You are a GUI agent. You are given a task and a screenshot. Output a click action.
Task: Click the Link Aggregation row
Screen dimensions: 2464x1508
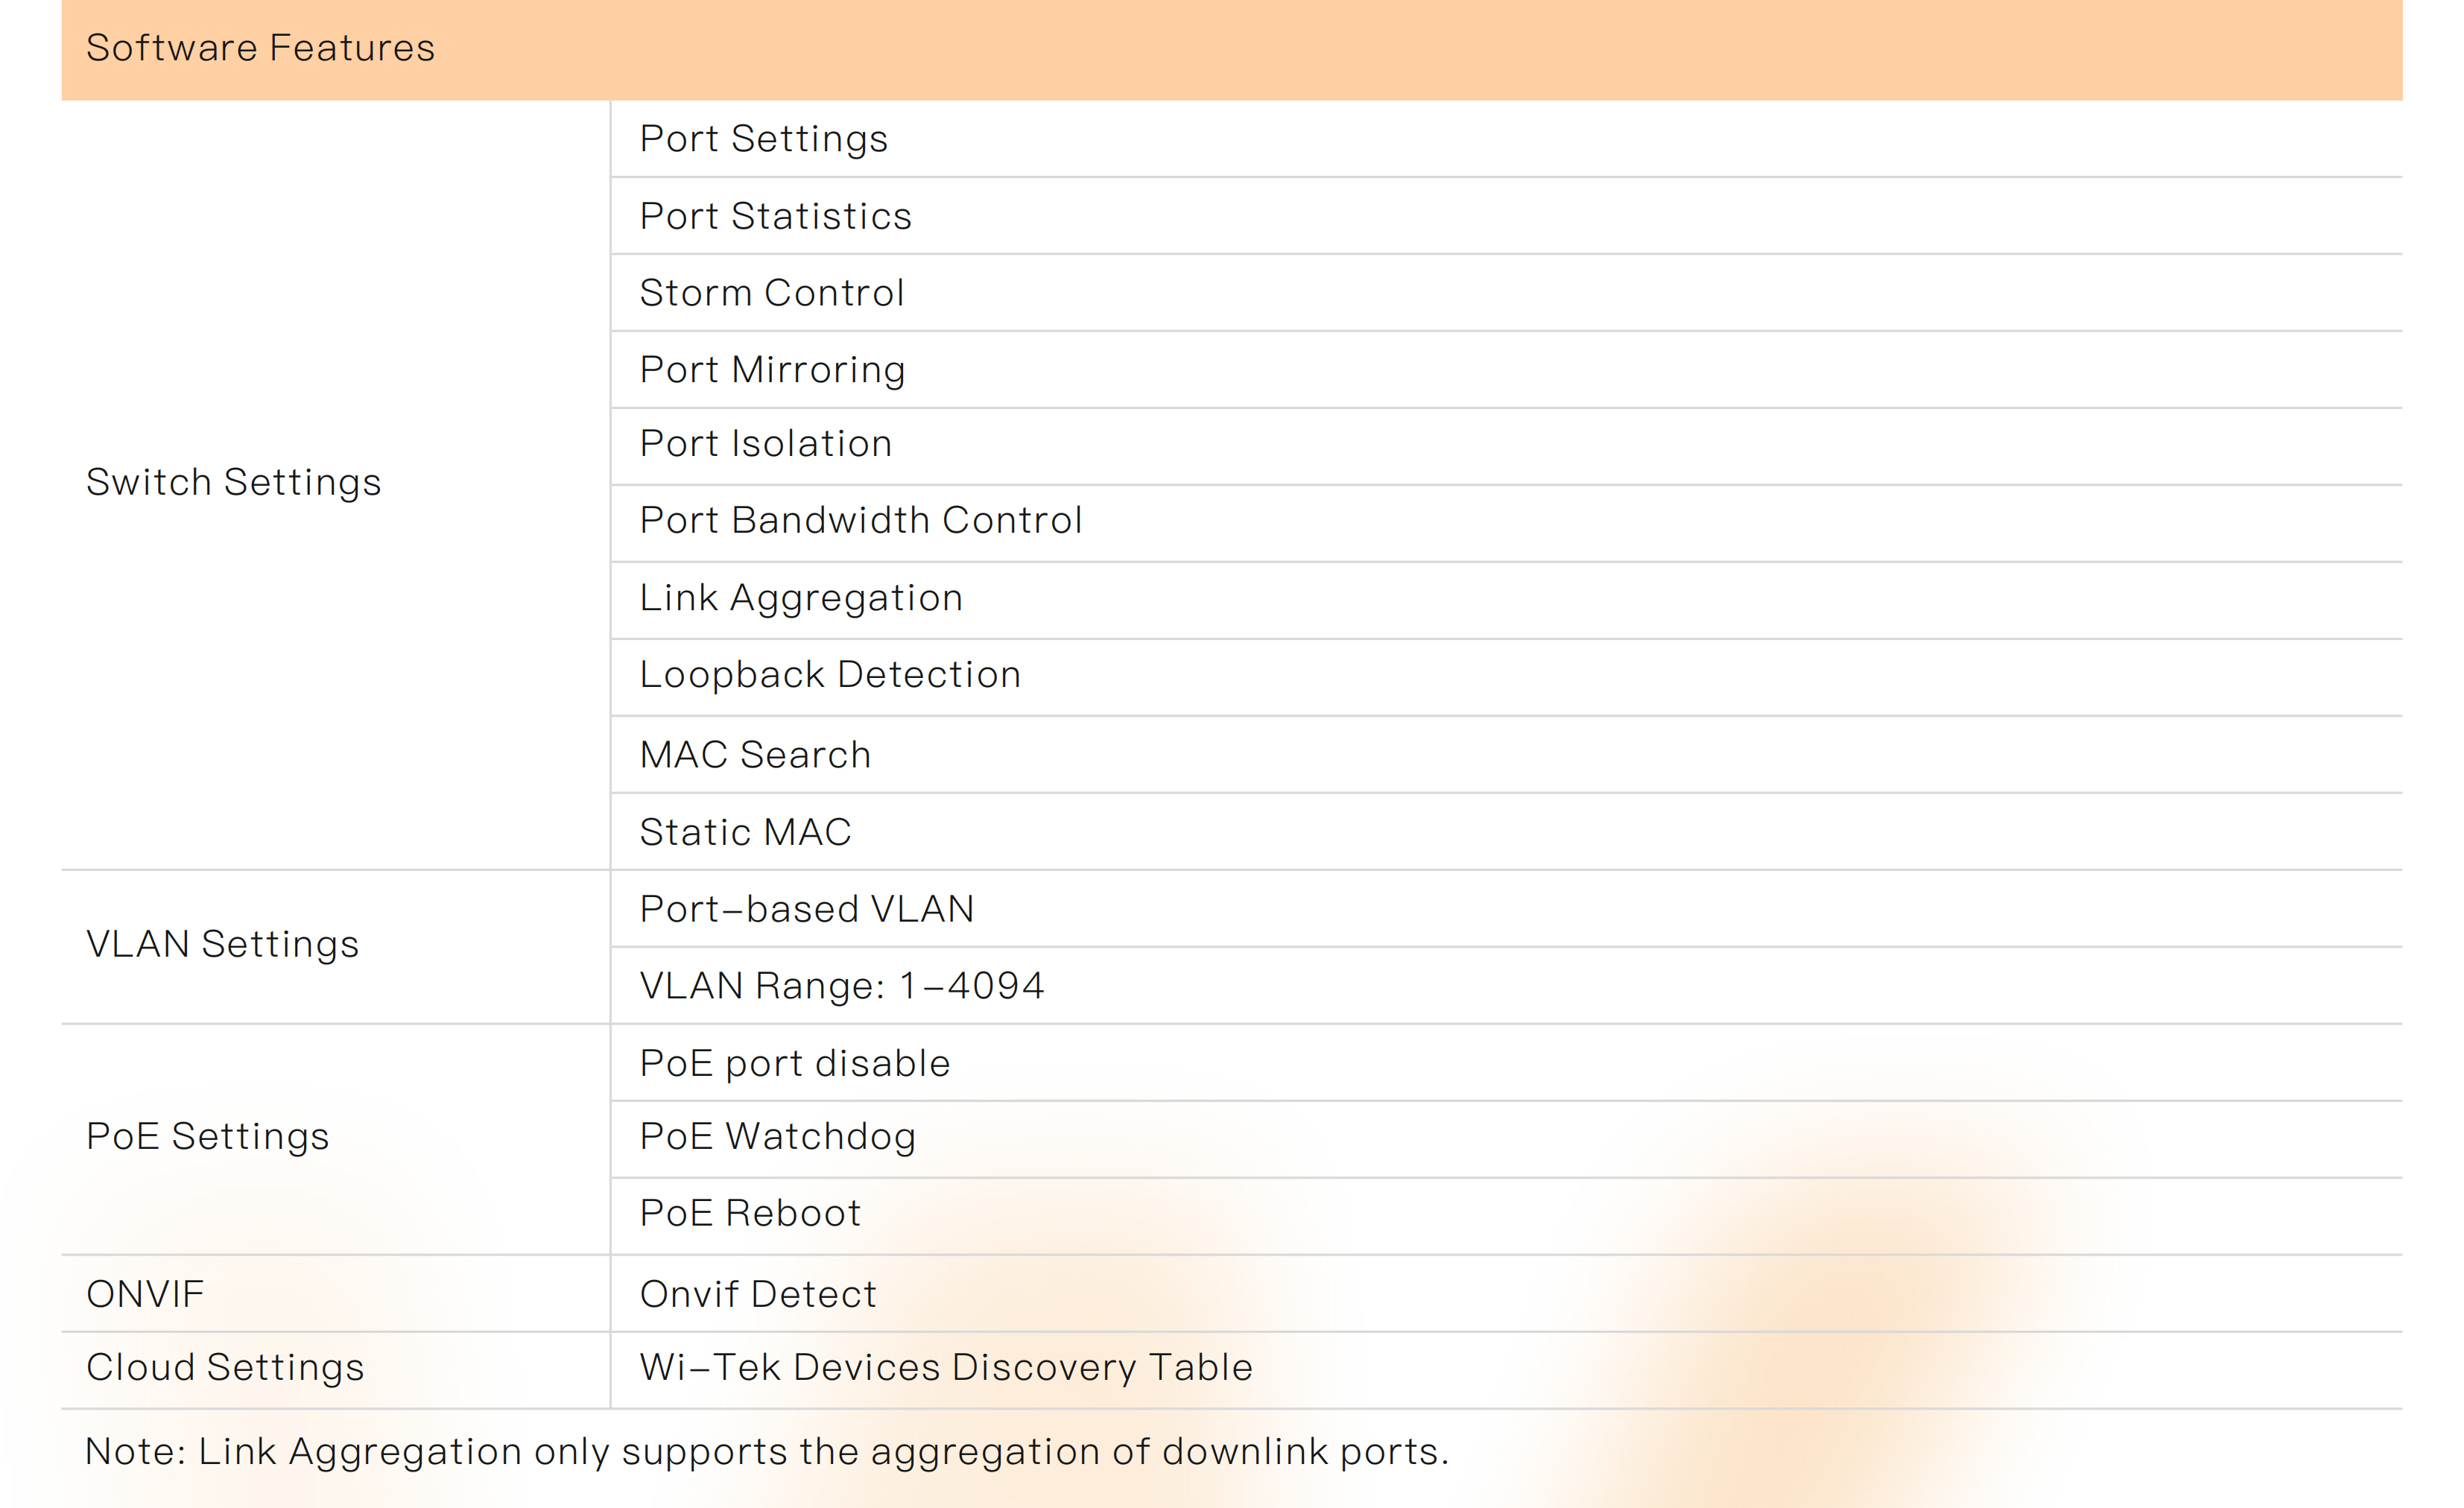click(800, 598)
